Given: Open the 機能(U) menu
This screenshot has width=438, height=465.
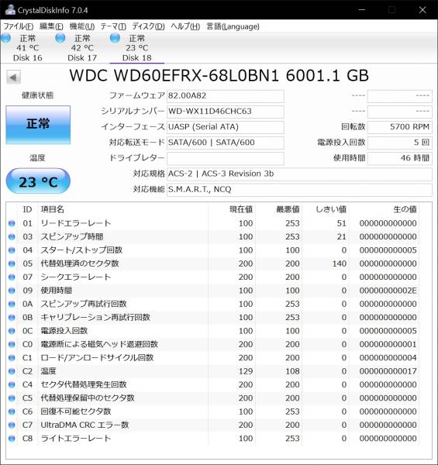Looking at the screenshot, I should 82,26.
